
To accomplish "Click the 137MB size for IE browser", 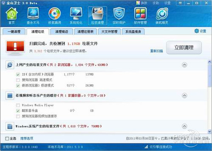I will [89, 74].
